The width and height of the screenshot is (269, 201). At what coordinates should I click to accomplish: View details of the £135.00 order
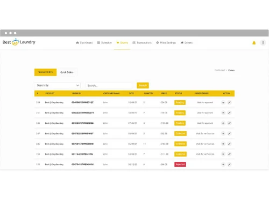tap(223, 123)
